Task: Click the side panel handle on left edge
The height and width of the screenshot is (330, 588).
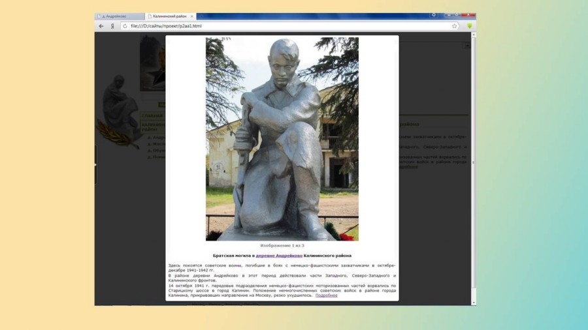Action: pos(96,164)
